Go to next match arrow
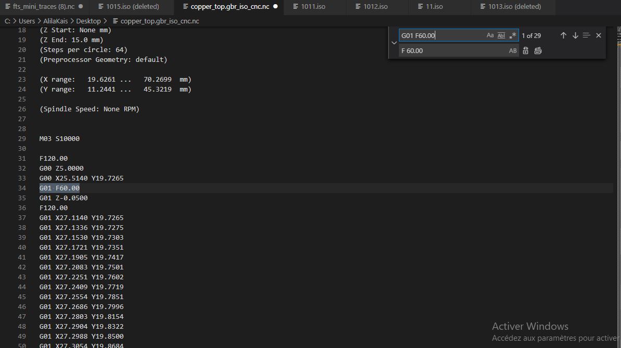 (x=575, y=35)
